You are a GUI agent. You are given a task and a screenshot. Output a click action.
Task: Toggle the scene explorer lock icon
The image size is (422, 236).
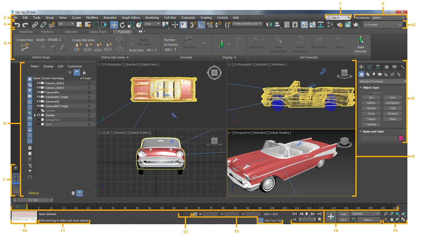84,72
